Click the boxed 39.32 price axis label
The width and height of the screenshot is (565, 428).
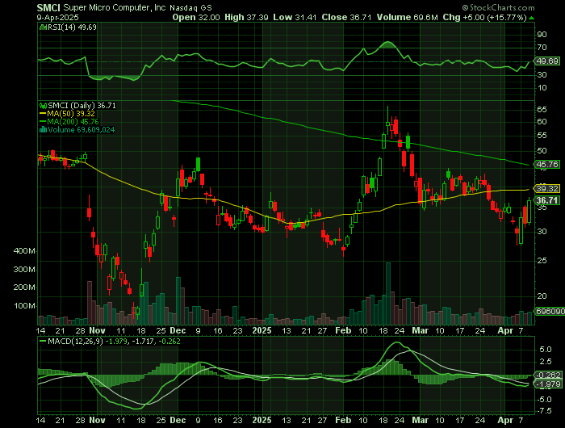pyautogui.click(x=547, y=189)
